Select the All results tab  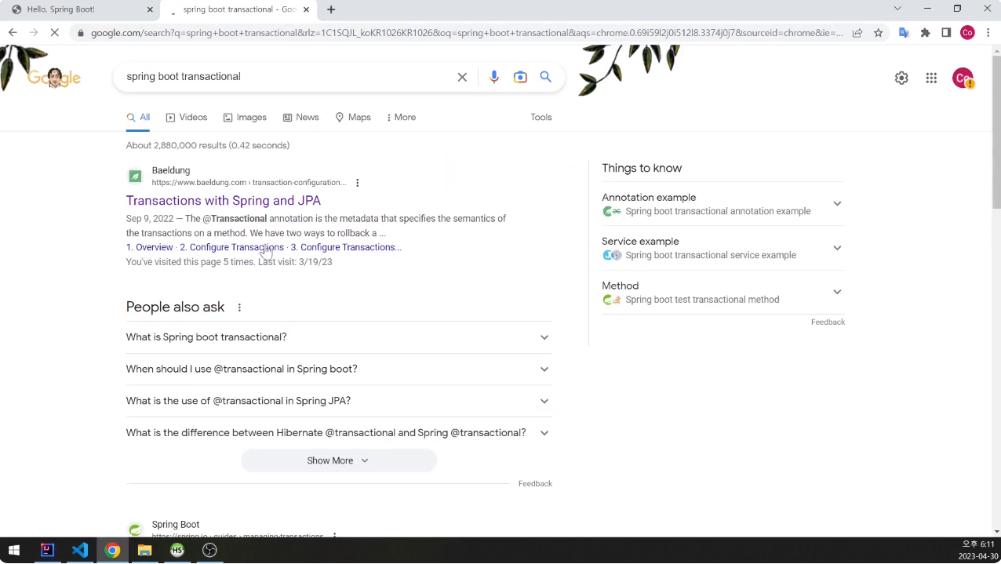(138, 117)
